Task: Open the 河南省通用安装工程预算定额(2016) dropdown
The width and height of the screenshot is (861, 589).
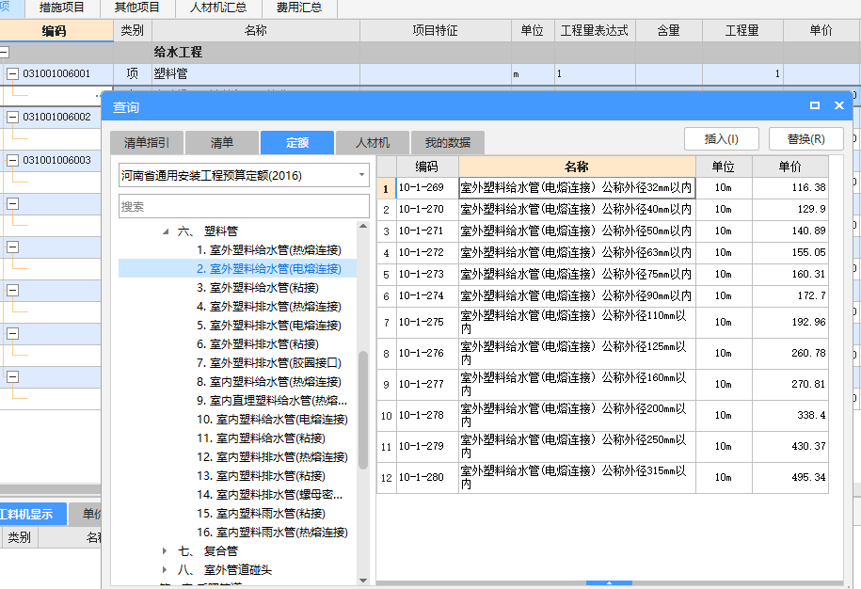Action: pos(361,175)
